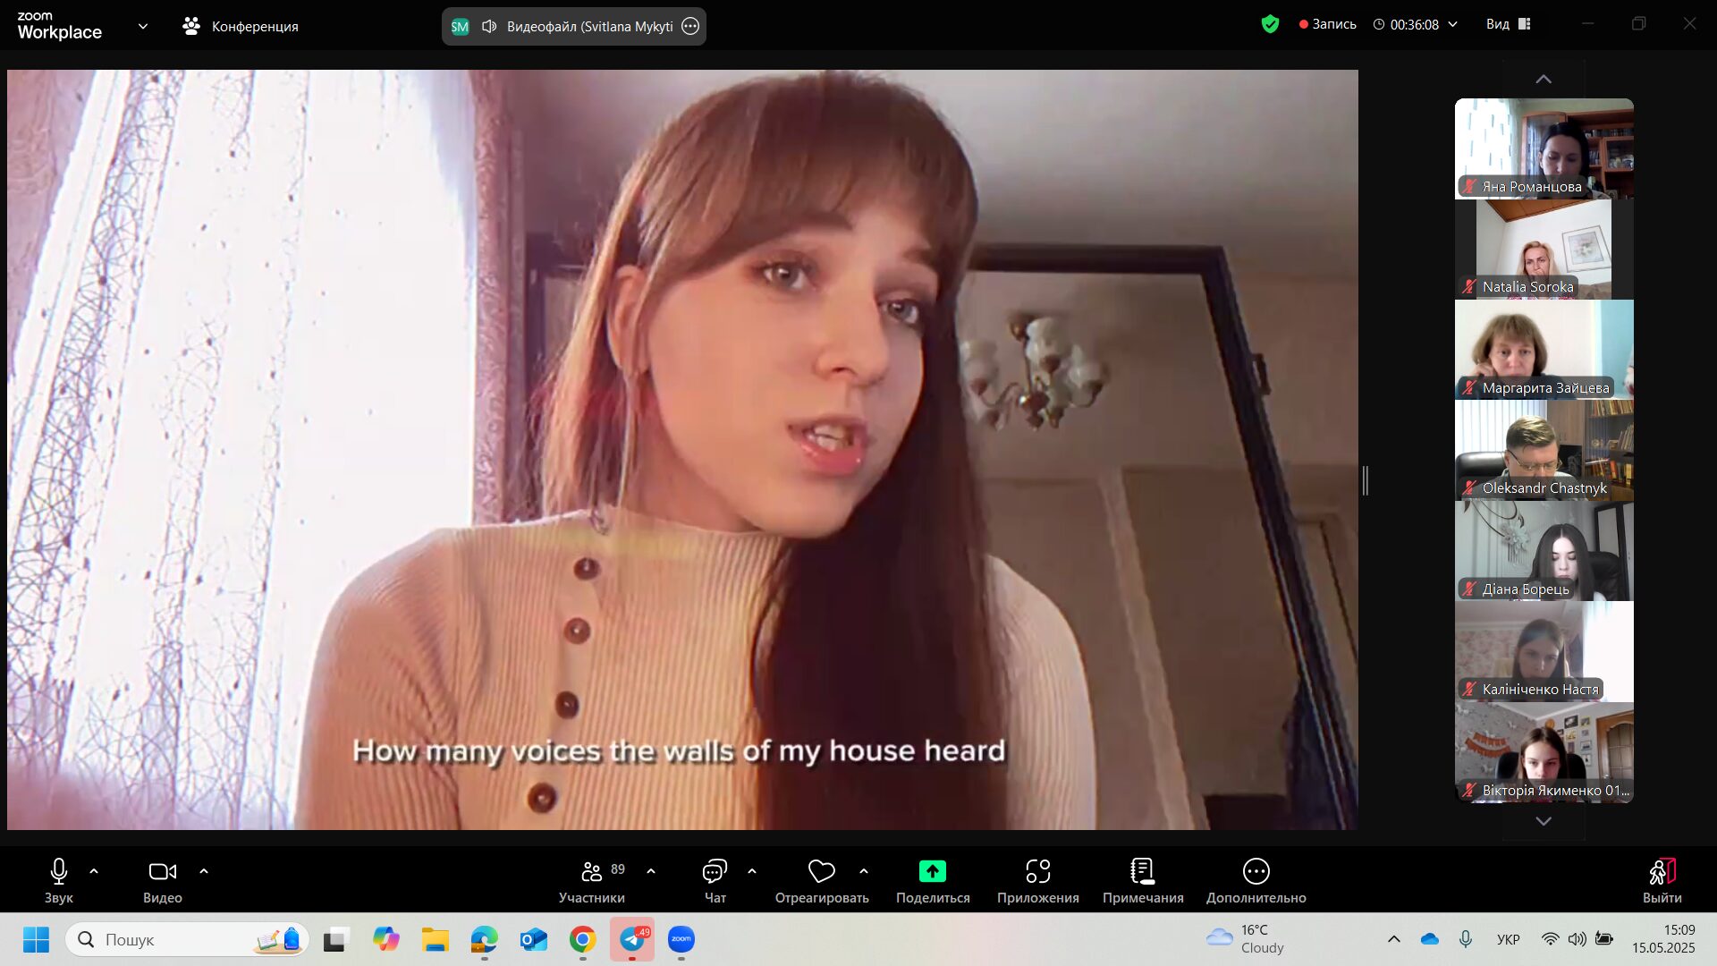Screen dimensions: 1717x966
Task: Click the green encryption shield icon
Action: 1270,24
